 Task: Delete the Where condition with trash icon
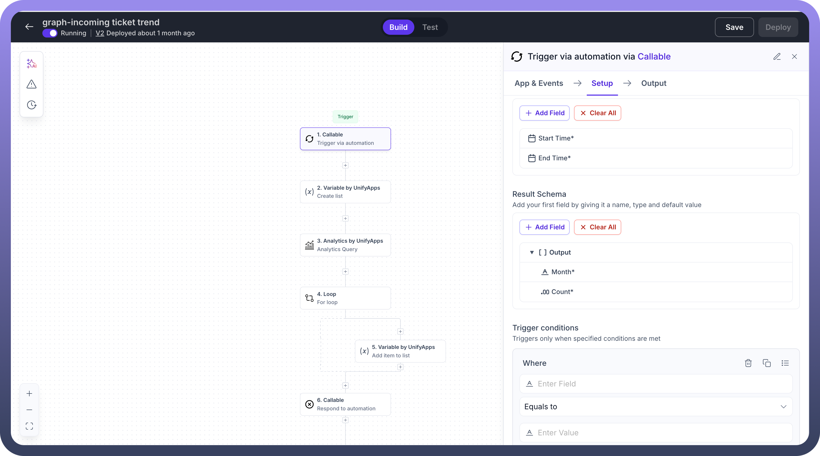[x=748, y=363]
